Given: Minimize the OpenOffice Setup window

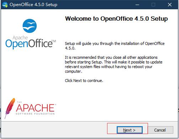Looking at the screenshot, I should pyautogui.click(x=137, y=5).
